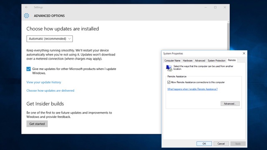267x150 pixels.
Task: Click the Apply button in System Properties
Action: (238, 143)
